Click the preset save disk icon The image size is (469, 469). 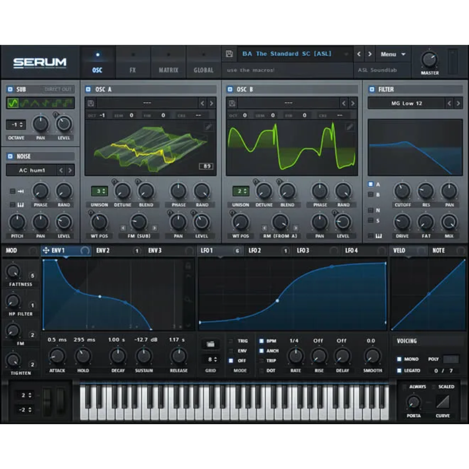tap(229, 54)
